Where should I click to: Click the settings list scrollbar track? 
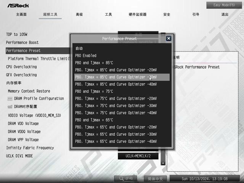[163, 155]
